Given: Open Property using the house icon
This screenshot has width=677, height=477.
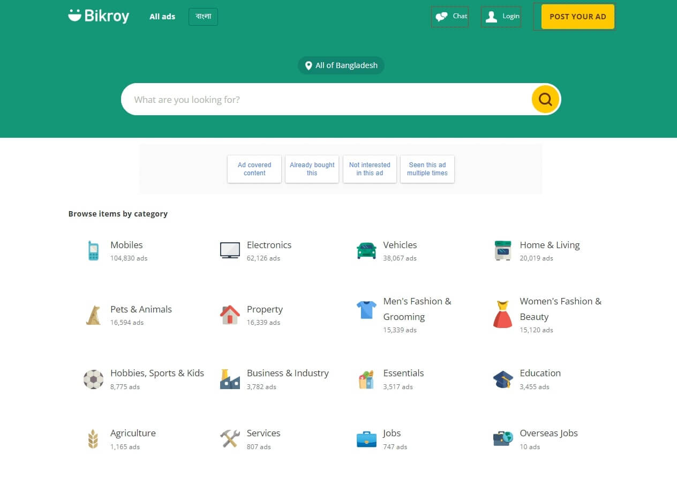Looking at the screenshot, I should coord(230,315).
